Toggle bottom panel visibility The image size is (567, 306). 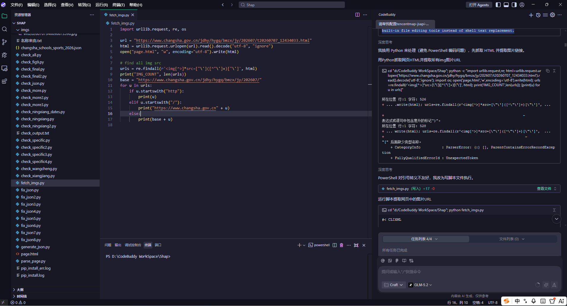[x=506, y=5]
